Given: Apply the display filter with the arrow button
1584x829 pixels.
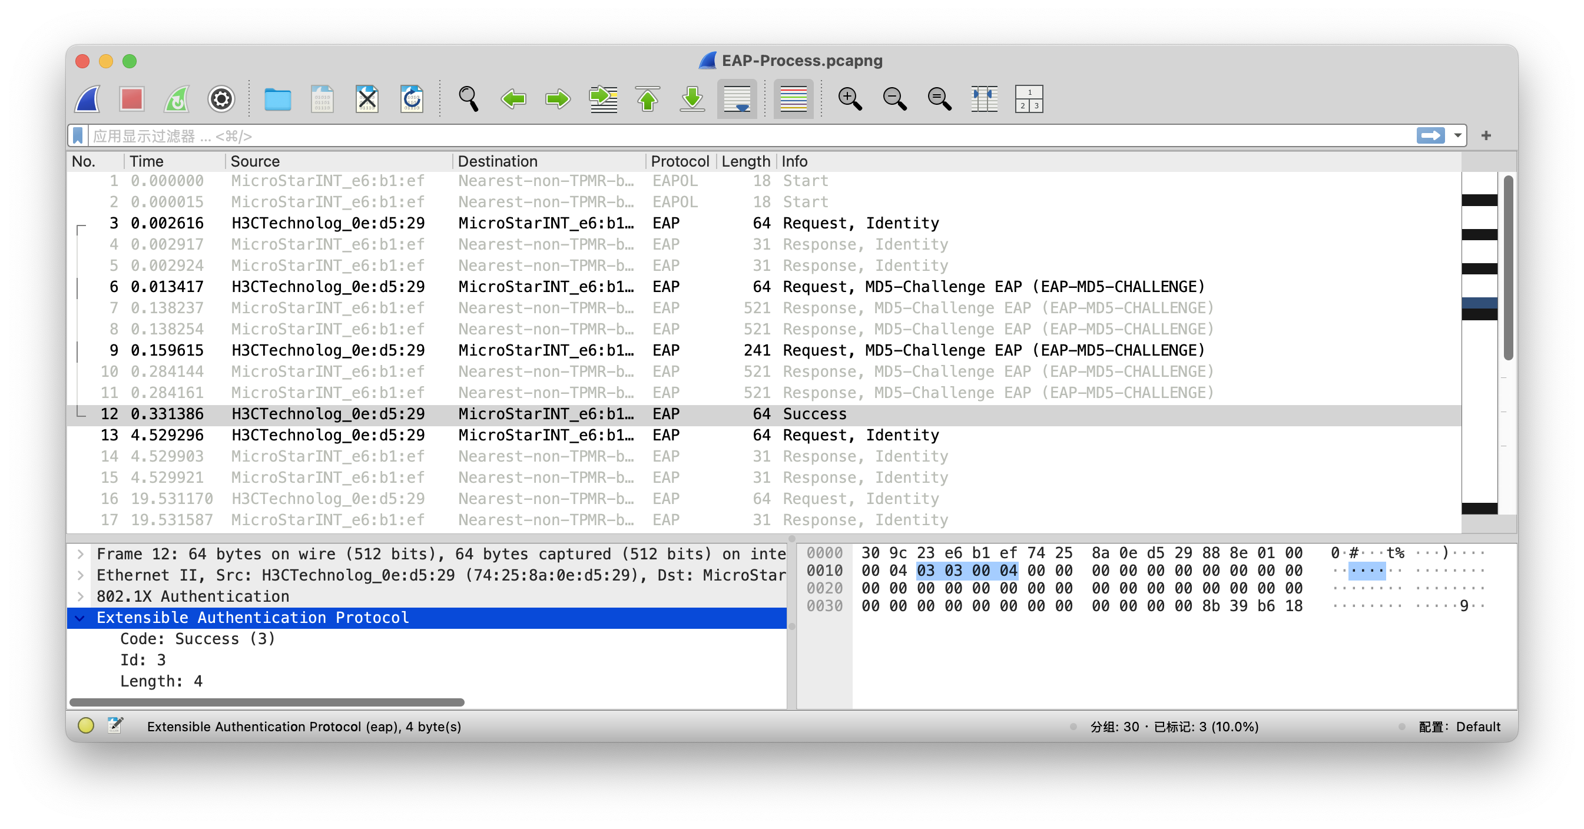Looking at the screenshot, I should [x=1430, y=135].
